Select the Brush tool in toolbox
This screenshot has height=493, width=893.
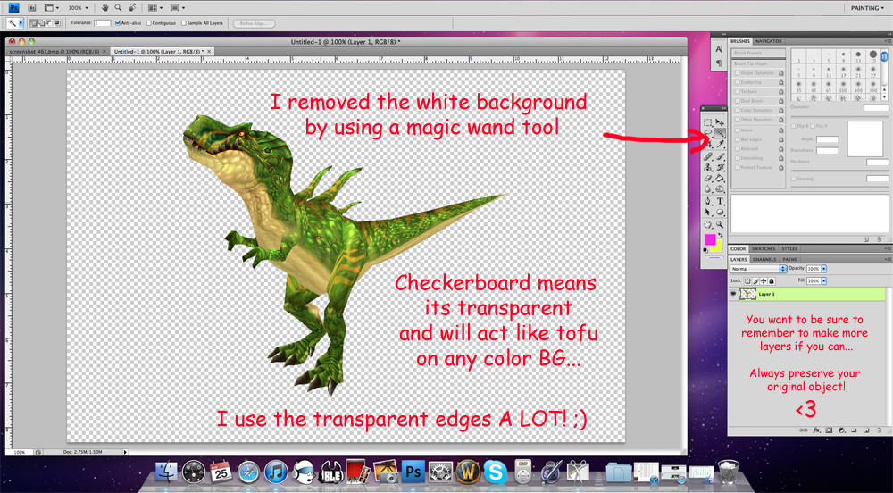(720, 156)
